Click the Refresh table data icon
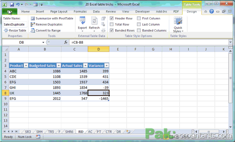The image size is (235, 142). [94, 21]
